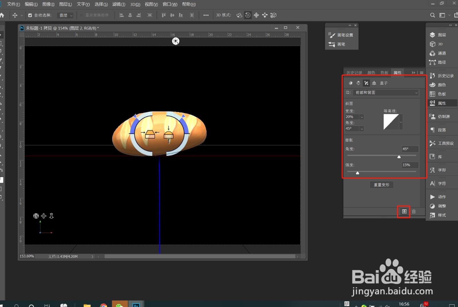Image resolution: width=458 pixels, height=307 pixels.
Task: Open the bevel Width (宽度) dropdown arrow
Action: point(362,117)
